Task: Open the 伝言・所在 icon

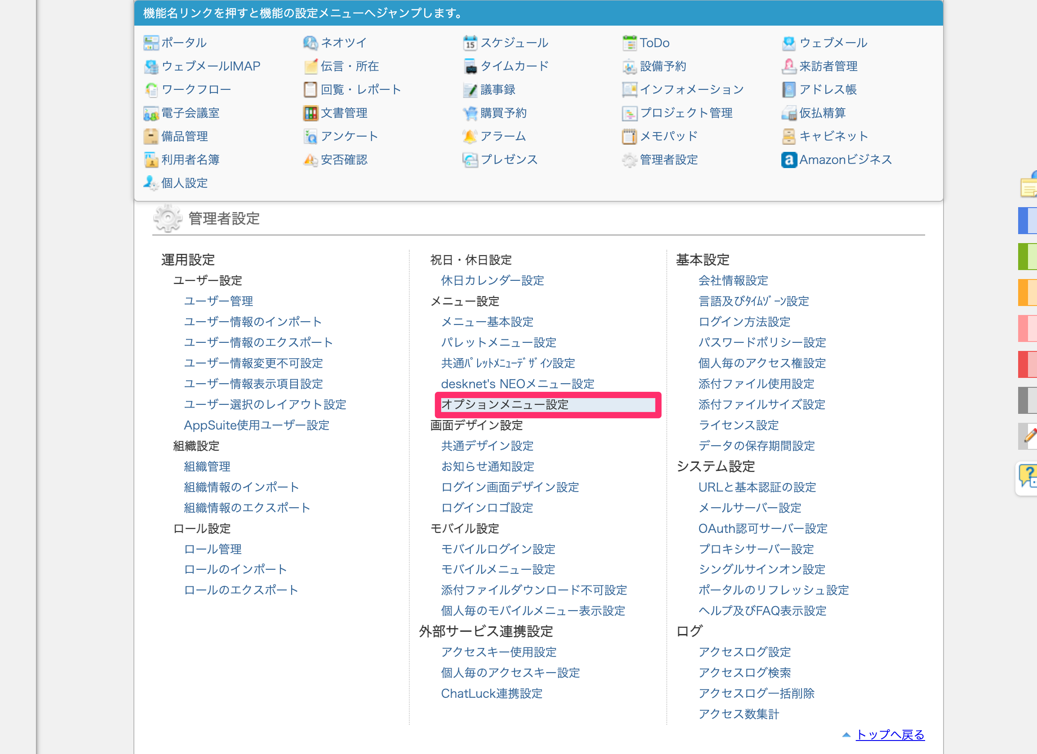Action: [x=310, y=67]
